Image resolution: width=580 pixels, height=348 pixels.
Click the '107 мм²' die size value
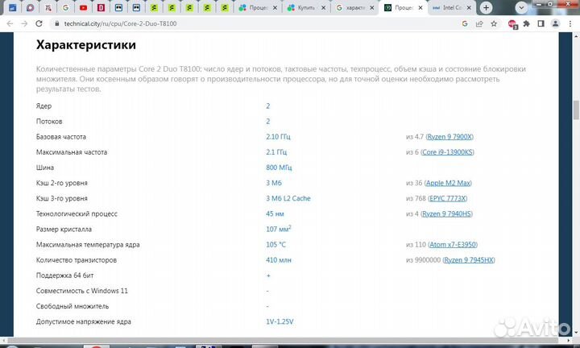pos(279,229)
